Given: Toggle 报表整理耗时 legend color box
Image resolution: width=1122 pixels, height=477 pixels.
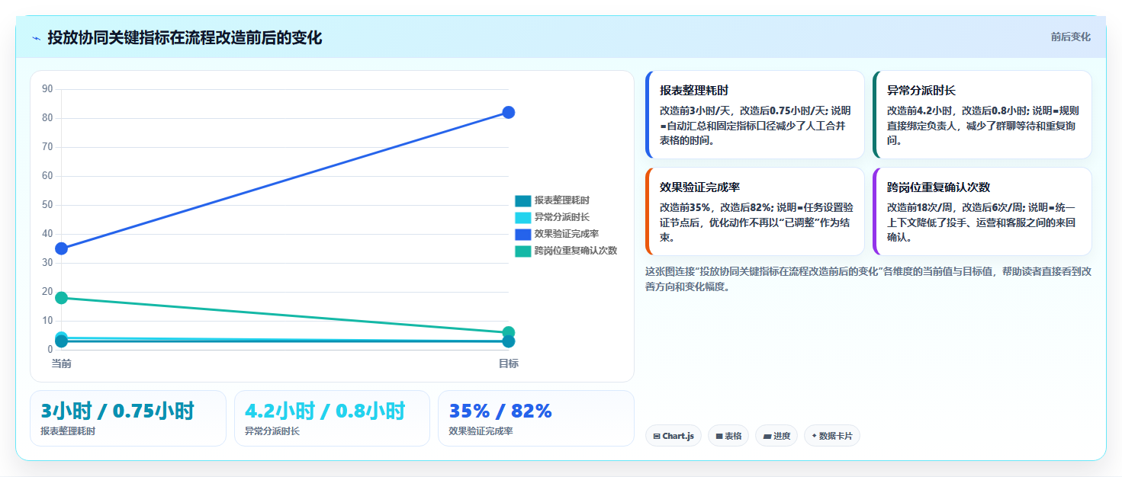Looking at the screenshot, I should 522,200.
